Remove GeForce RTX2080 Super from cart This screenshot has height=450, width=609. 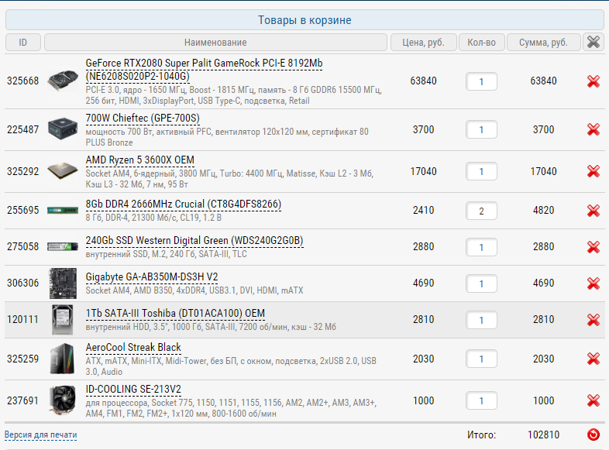[593, 81]
